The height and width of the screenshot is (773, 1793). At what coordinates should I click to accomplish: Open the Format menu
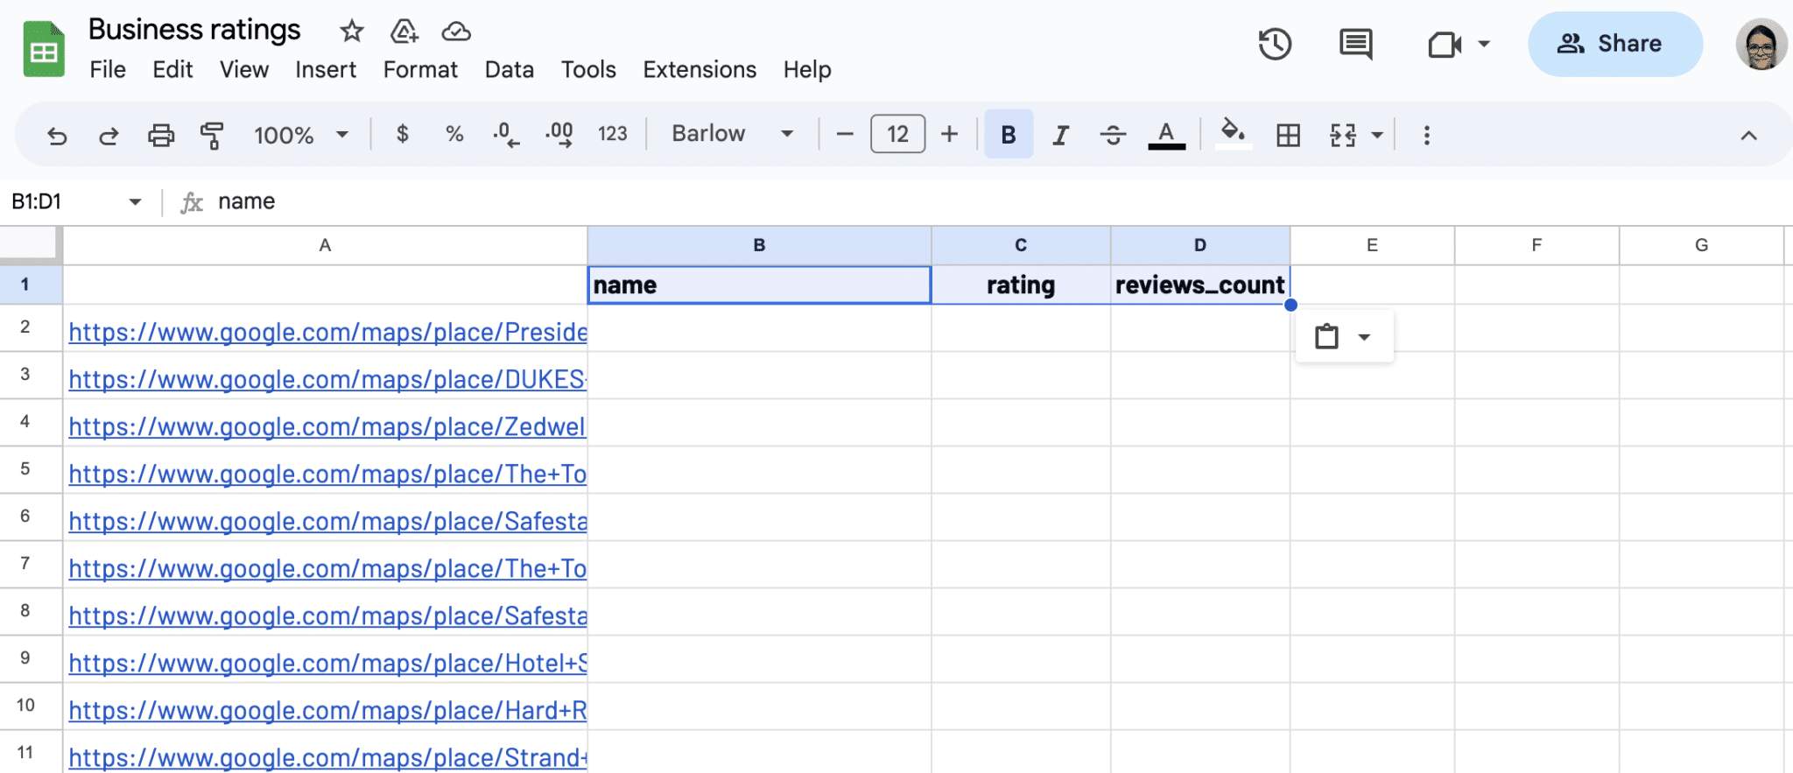(420, 69)
